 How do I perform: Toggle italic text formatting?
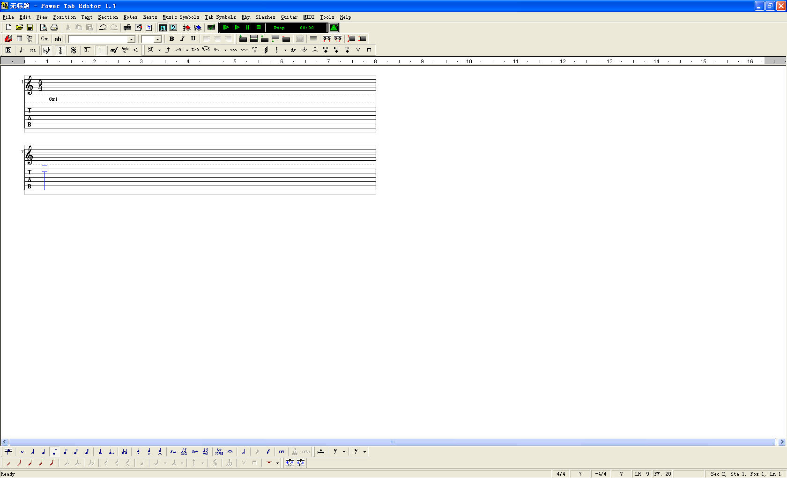[182, 39]
